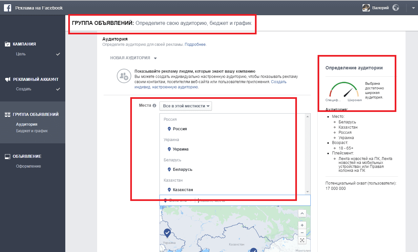Screen dimensions: 418x252
Task: Open Создать sidebar item
Action: (x=24, y=89)
